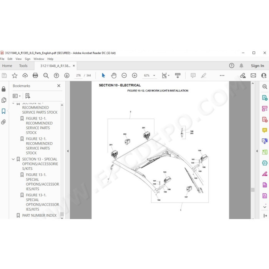This screenshot has height=269, width=269.
Task: Zoom out with minus icon
Action: [x=124, y=75]
